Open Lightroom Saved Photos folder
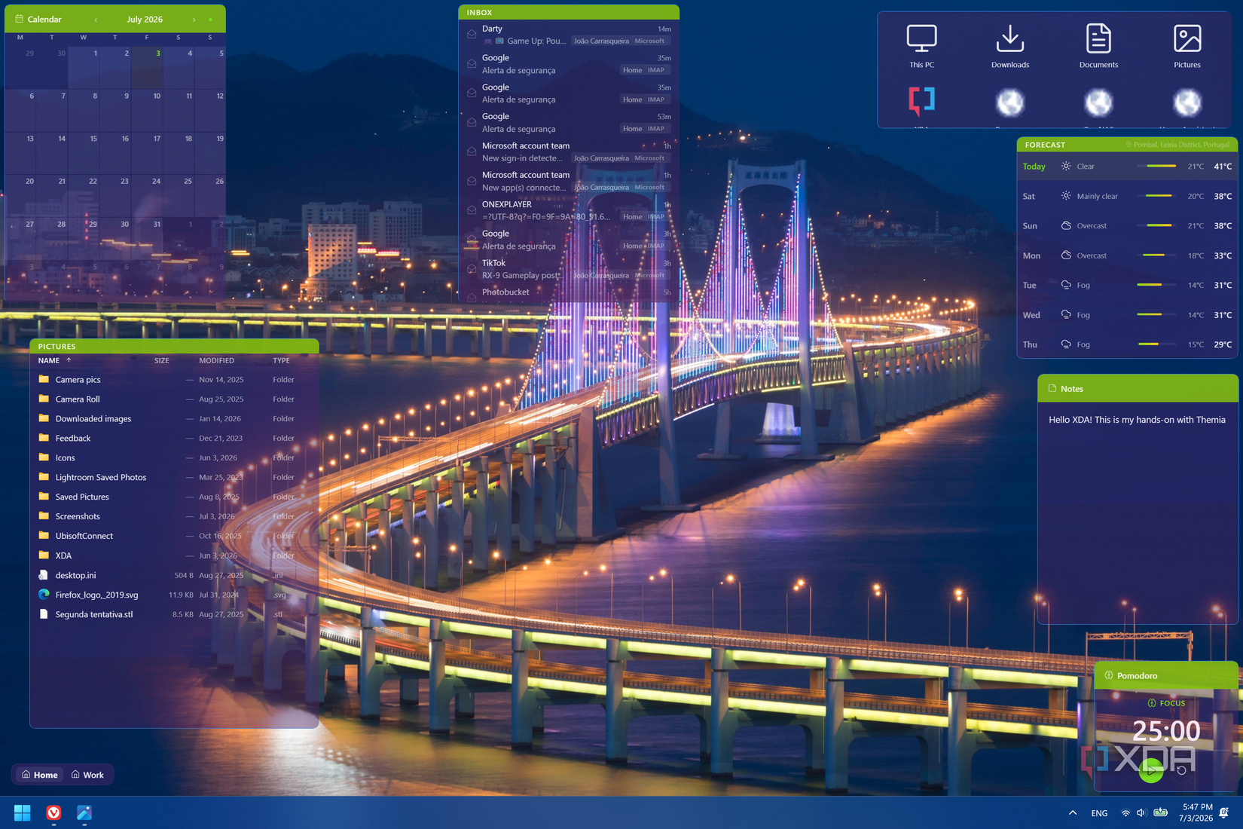 point(174,477)
